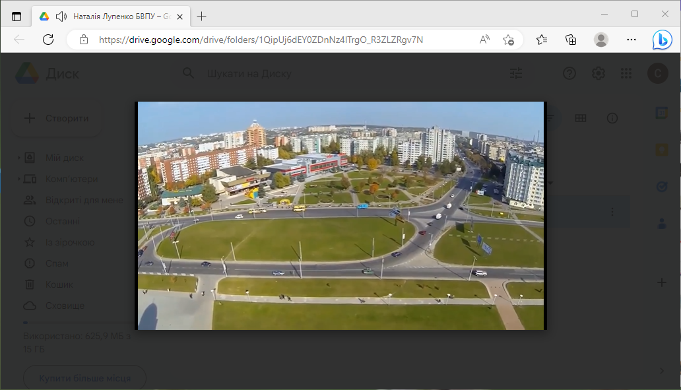Show the file details info panel
The image size is (681, 390).
click(612, 118)
